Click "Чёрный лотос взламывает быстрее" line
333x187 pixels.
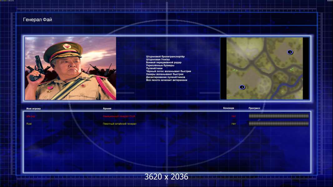[x=169, y=71]
